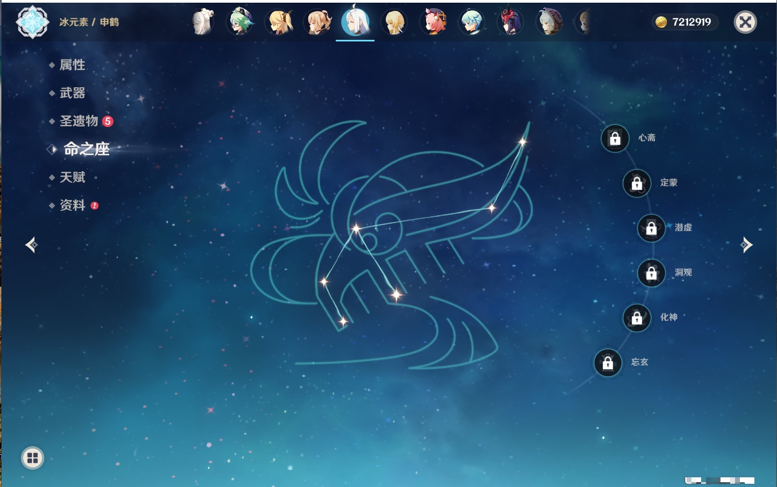
Task: Select Razor's gray-haired hooded avatar
Action: coord(549,22)
